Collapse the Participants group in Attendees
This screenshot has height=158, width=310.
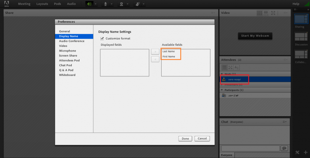(x=222, y=90)
